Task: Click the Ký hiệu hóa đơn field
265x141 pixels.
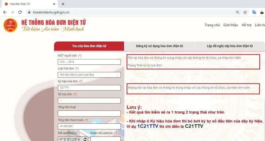Action: [89, 88]
